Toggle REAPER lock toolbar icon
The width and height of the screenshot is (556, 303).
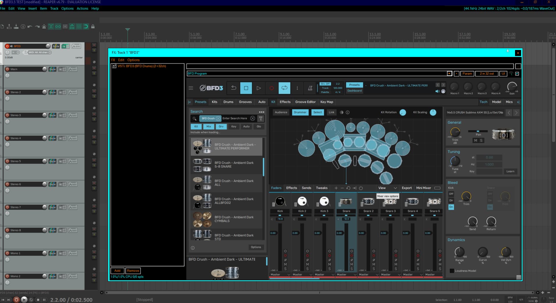tap(93, 26)
